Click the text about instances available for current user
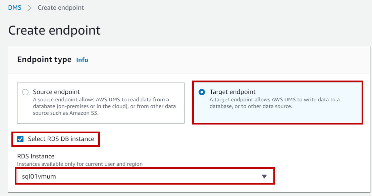The image size is (372, 196). coord(80,164)
